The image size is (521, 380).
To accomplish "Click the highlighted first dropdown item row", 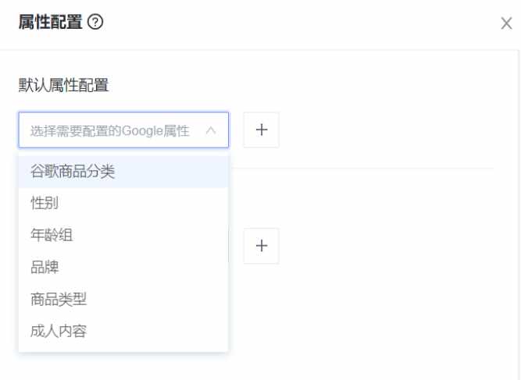I will [x=123, y=172].
